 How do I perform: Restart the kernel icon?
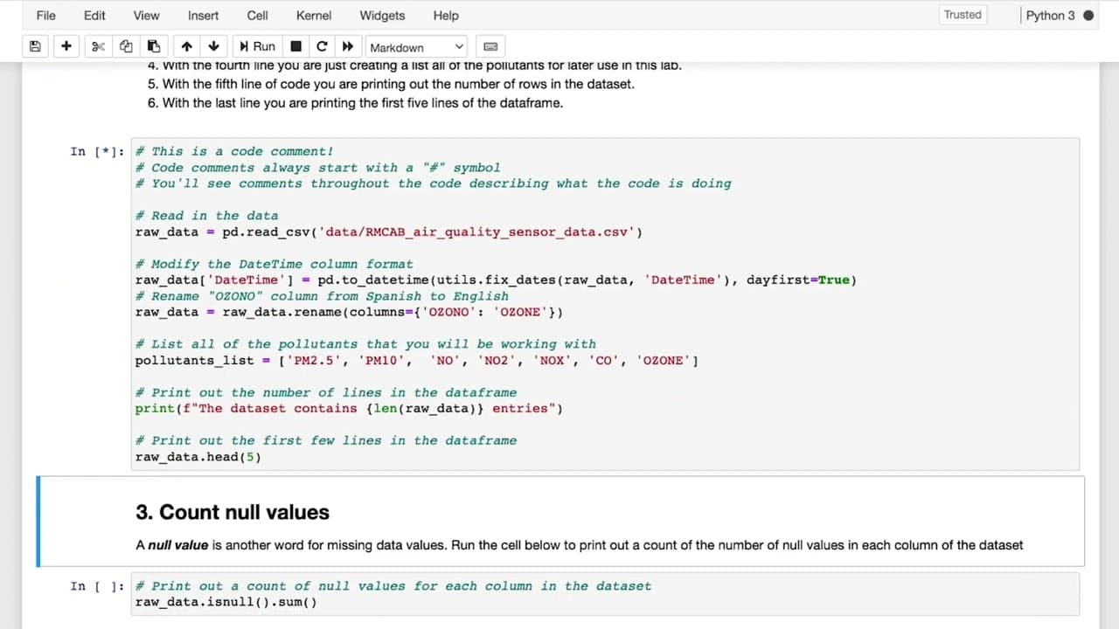pos(322,46)
